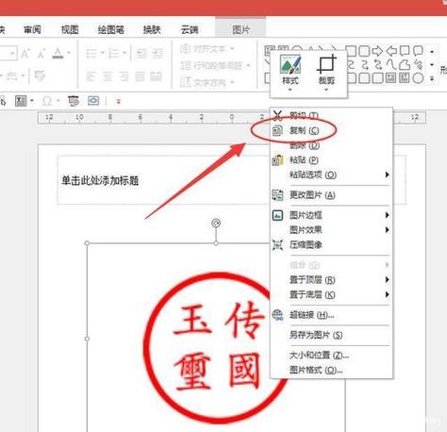Choose 删除(D) from the context menu
This screenshot has height=432, width=447.
pos(331,145)
